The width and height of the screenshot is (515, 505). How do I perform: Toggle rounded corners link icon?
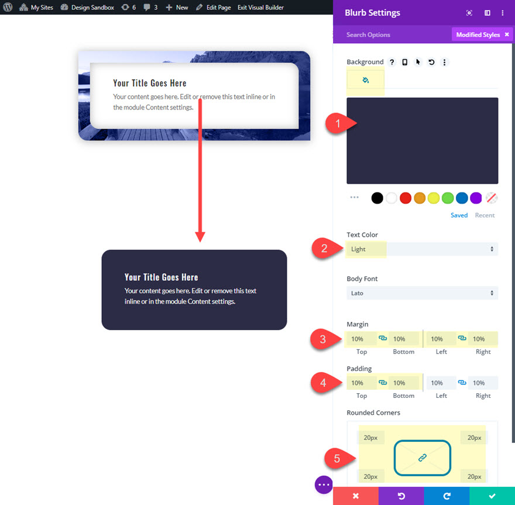[x=423, y=458]
